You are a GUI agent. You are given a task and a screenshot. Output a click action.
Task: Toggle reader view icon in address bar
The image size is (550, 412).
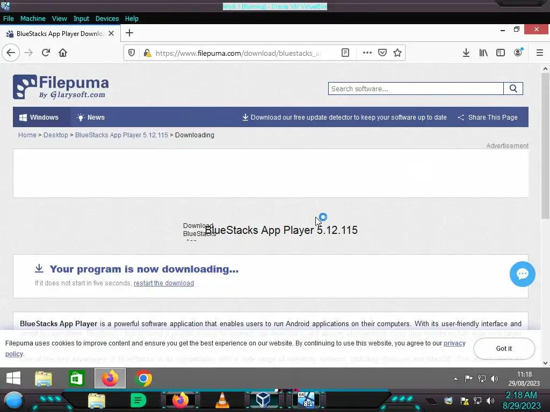pos(345,53)
